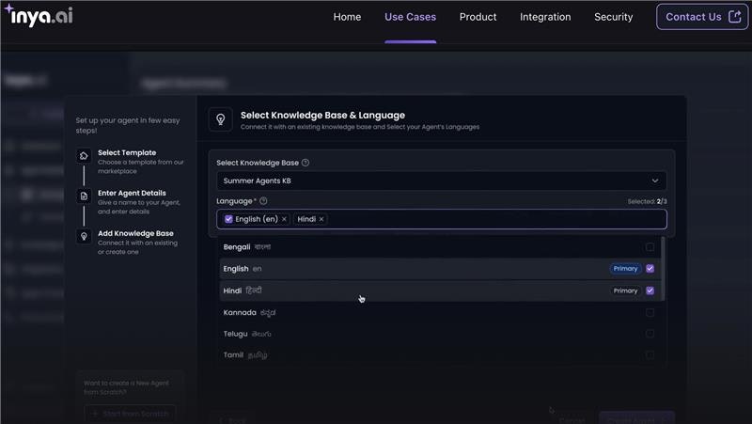Open the Home nav item

[347, 17]
